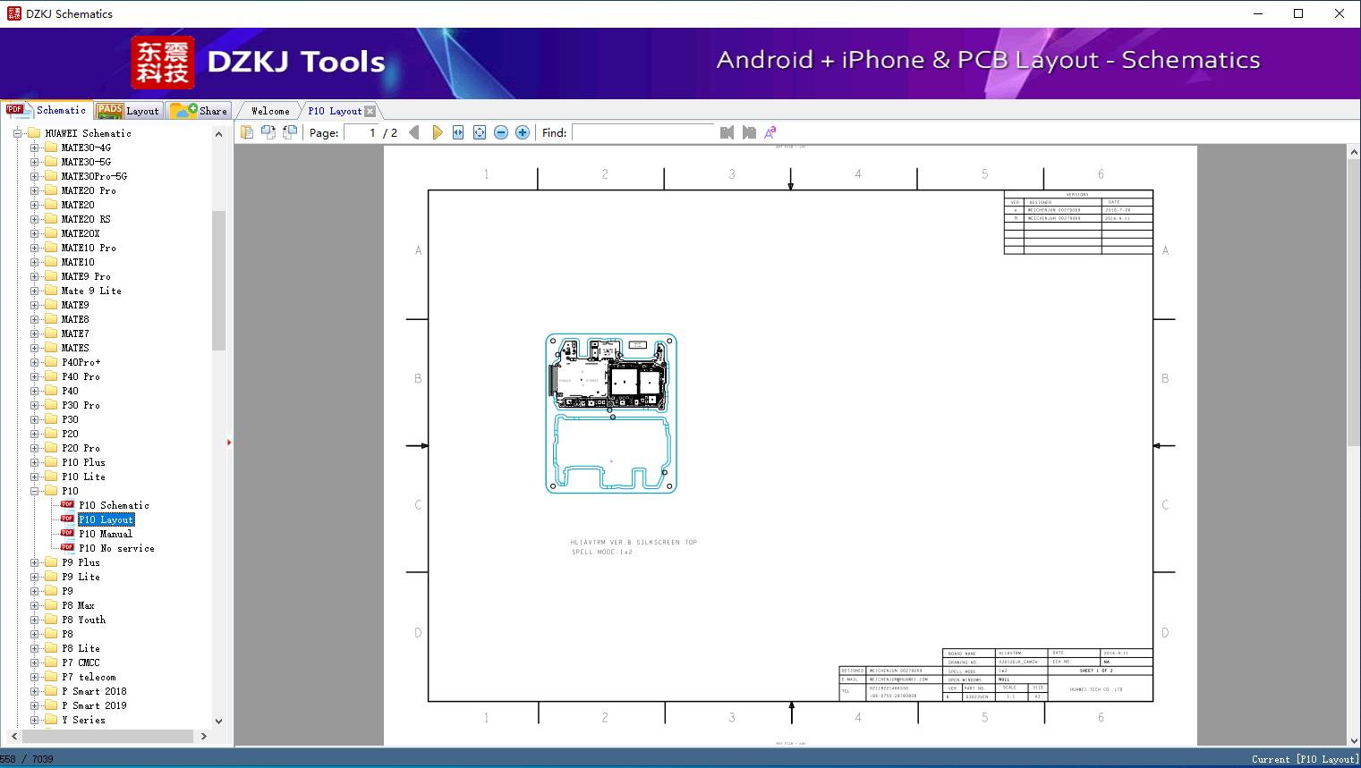Select the MATE10 Pro folder label
1361x768 pixels.
[x=89, y=248]
